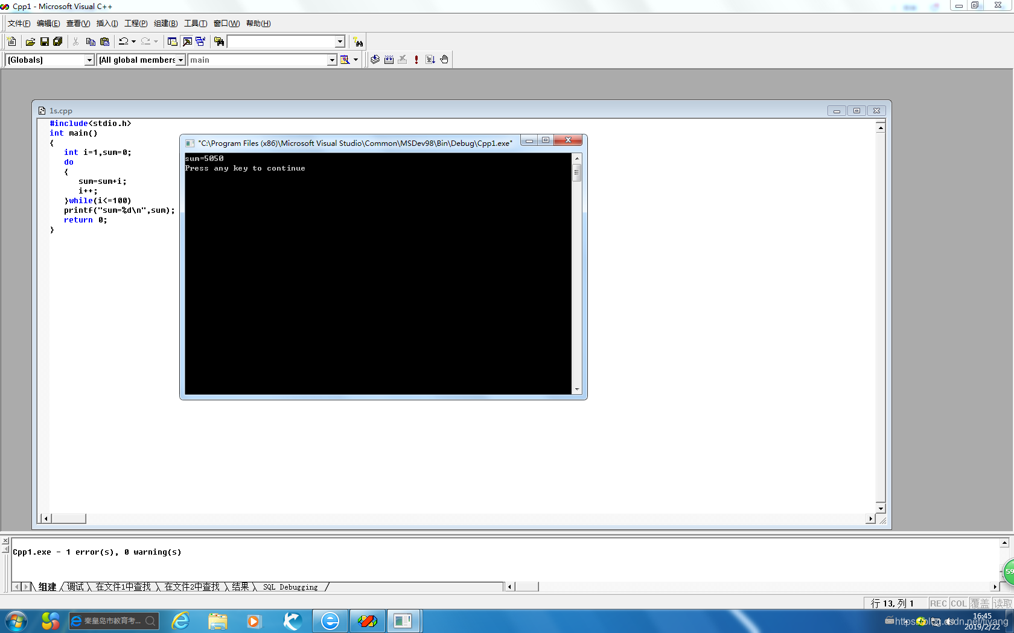This screenshot has height=633, width=1014.
Task: Click the Cut scissors icon
Action: coord(76,42)
